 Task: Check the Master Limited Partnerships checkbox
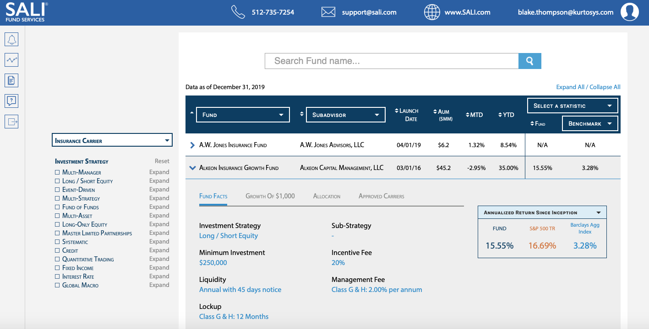[x=57, y=233]
